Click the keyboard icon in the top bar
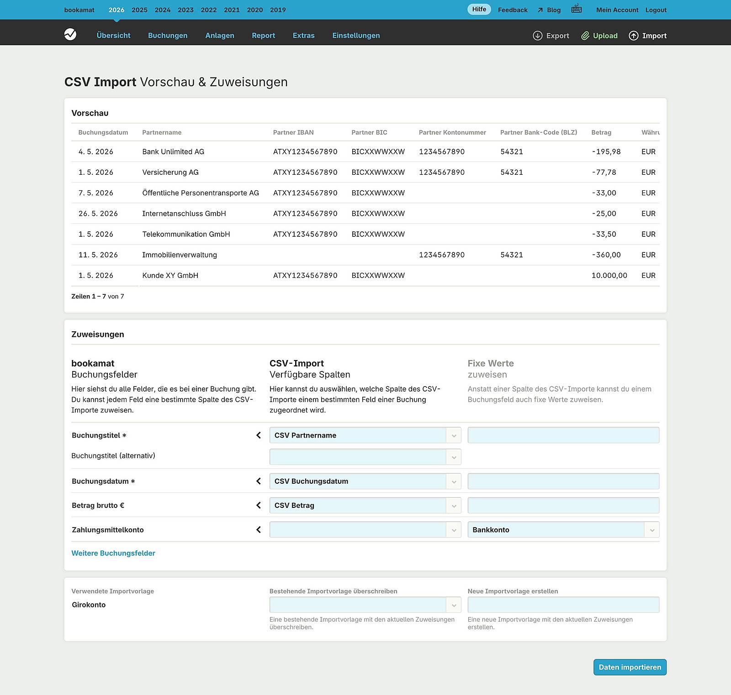 click(x=576, y=9)
